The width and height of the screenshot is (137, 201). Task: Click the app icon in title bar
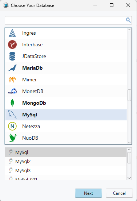tap(6, 5)
